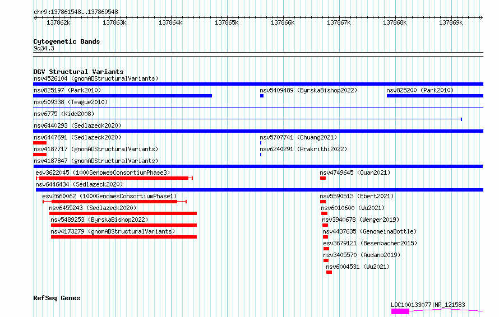Screen dimensions: 499x317
Task: Click the chr9:137861548..137869548 coordinates text
Action: (x=76, y=12)
